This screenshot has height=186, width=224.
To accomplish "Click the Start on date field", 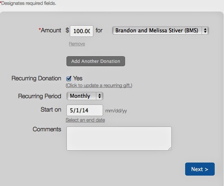I will pyautogui.click(x=85, y=110).
